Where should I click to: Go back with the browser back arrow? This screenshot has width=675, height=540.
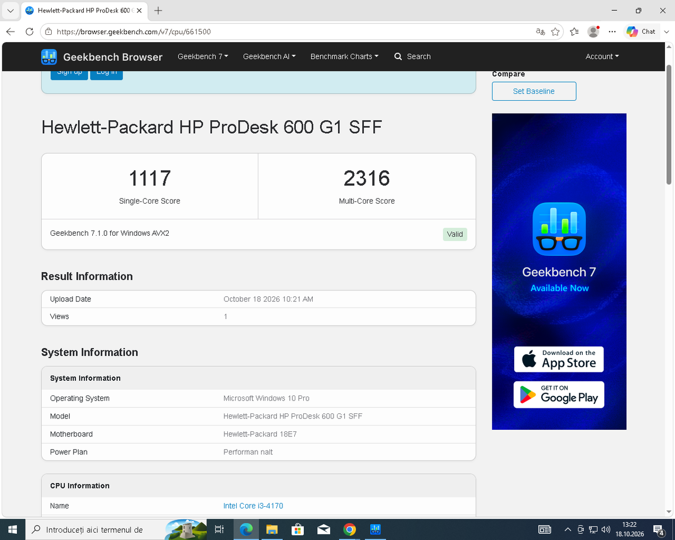coord(11,32)
